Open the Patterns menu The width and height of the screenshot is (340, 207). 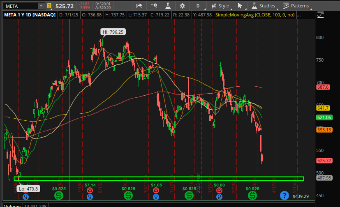pyautogui.click(x=296, y=6)
